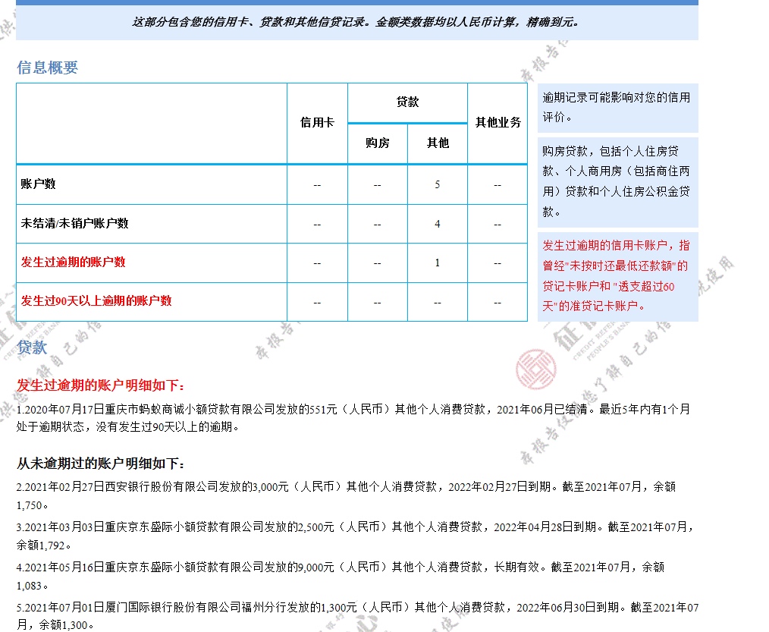Click the side note explaining 购房贷款

pos(618,182)
